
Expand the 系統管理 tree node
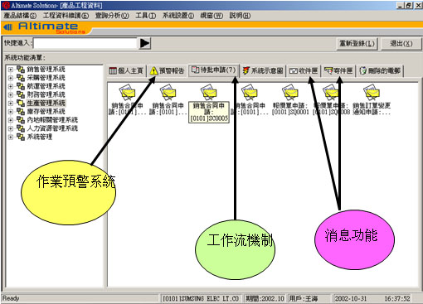pyautogui.click(x=11, y=137)
